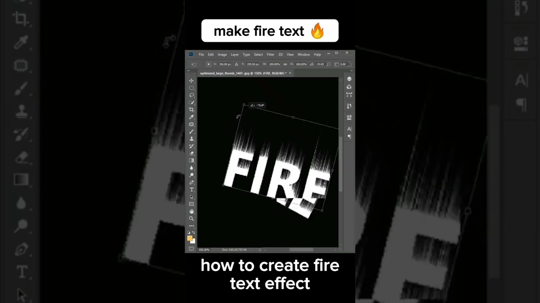
Task: Select the Lasso tool
Action: click(191, 95)
